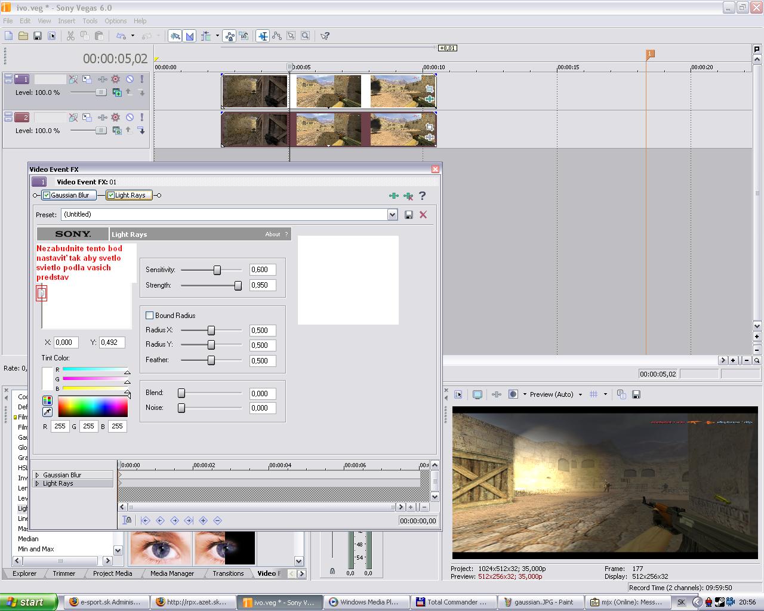This screenshot has height=611, width=764.
Task: Open Track Motion for track 1
Action: [x=87, y=79]
